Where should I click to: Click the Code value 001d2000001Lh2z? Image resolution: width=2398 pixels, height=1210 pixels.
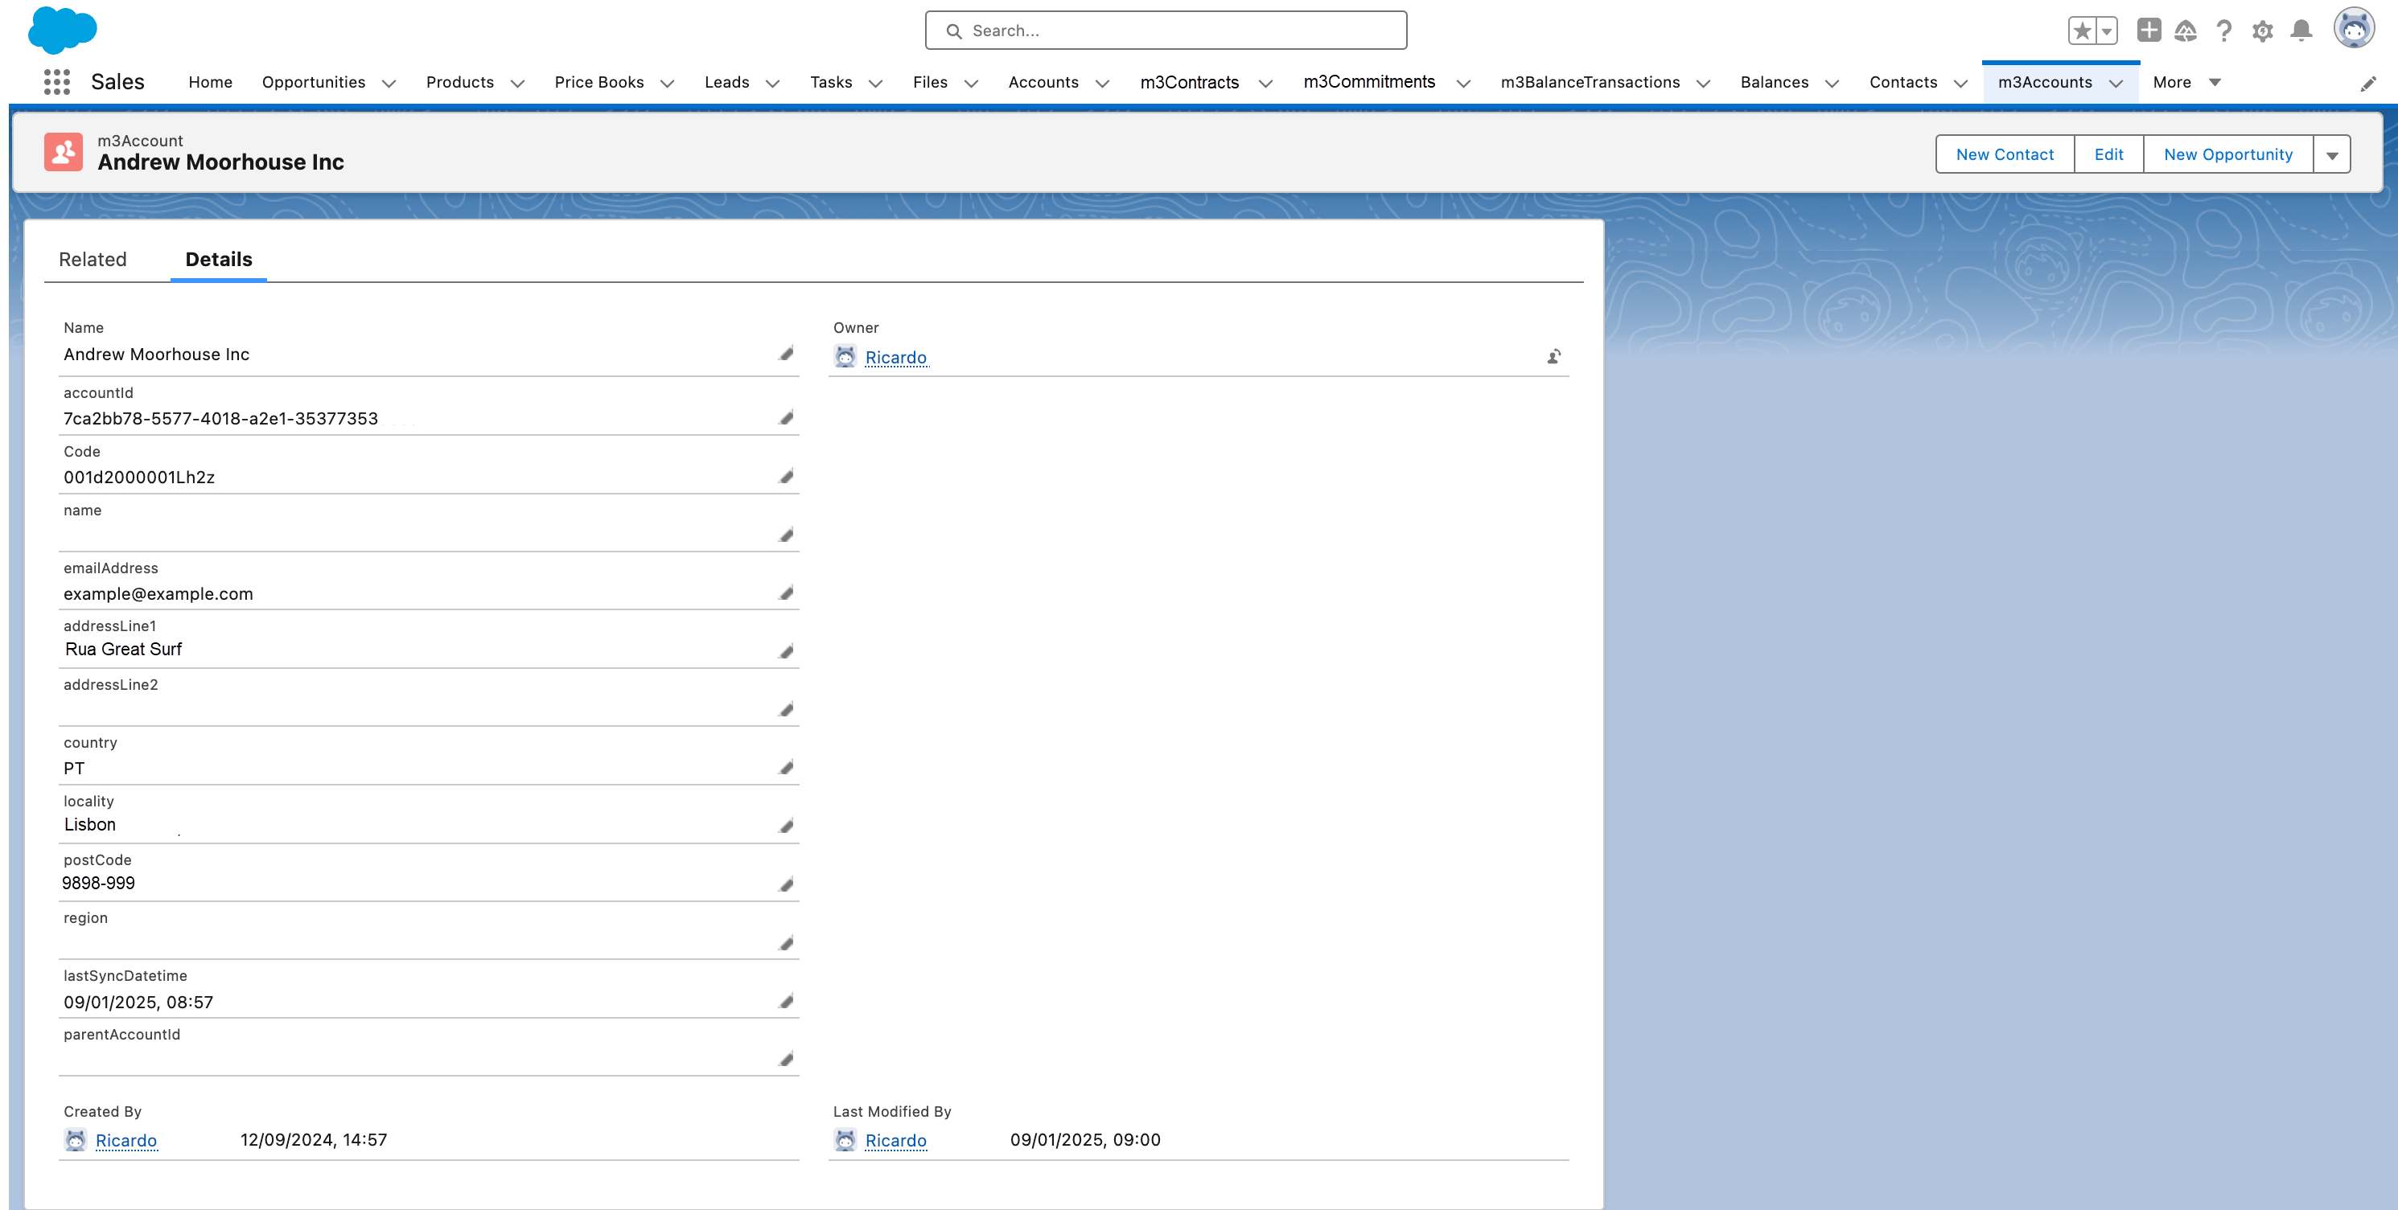point(138,477)
